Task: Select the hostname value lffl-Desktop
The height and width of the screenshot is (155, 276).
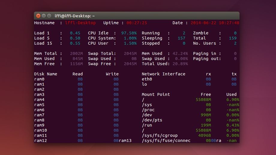Action: click(x=80, y=23)
